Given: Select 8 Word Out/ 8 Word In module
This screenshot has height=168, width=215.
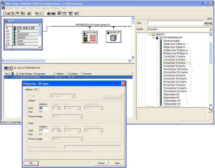Looking at the screenshot, I should coord(174,66).
